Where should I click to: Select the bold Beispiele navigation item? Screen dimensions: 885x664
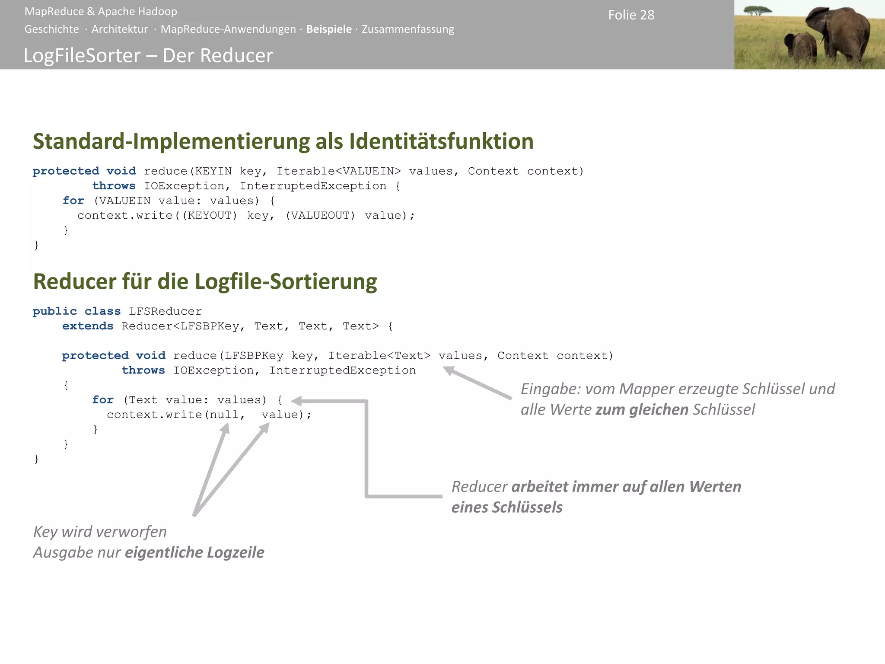[329, 29]
